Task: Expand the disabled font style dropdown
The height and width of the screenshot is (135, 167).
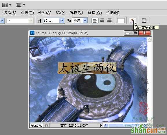Action: point(31,21)
